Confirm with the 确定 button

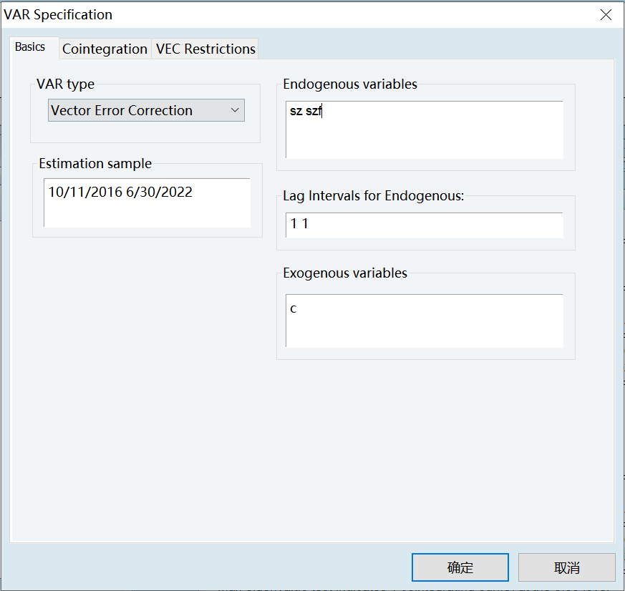click(x=460, y=567)
